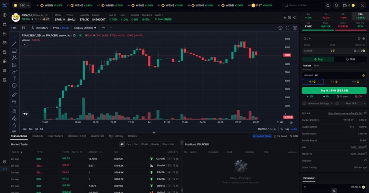
Task: Enable the Advanced Settings checkbox
Action: [304, 103]
